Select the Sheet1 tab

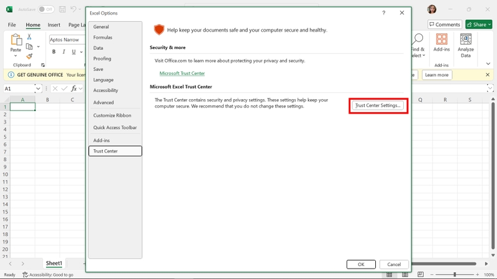tap(54, 263)
